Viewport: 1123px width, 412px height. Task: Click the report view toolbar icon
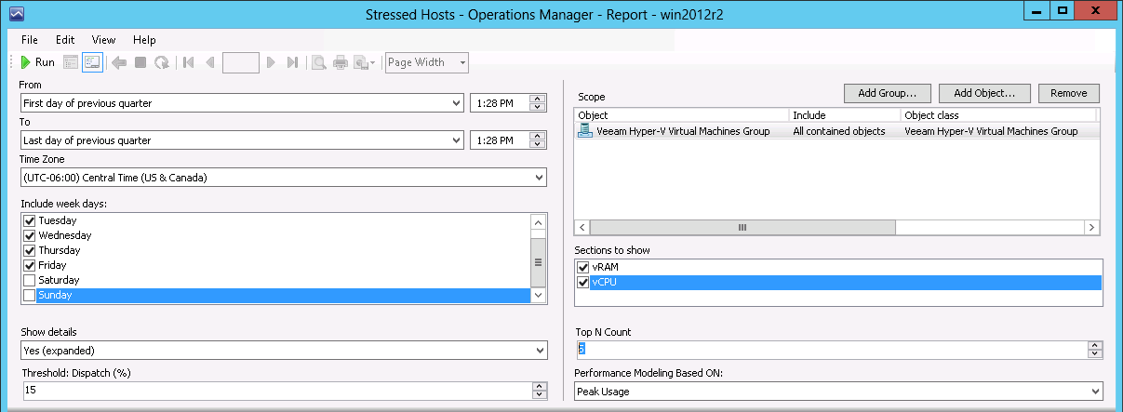(x=72, y=62)
